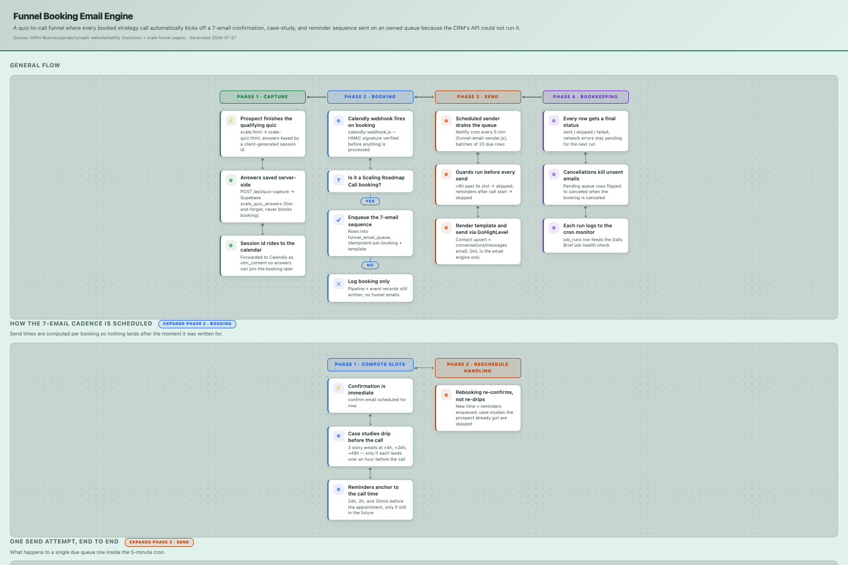Click the NO branch label

tap(370, 265)
